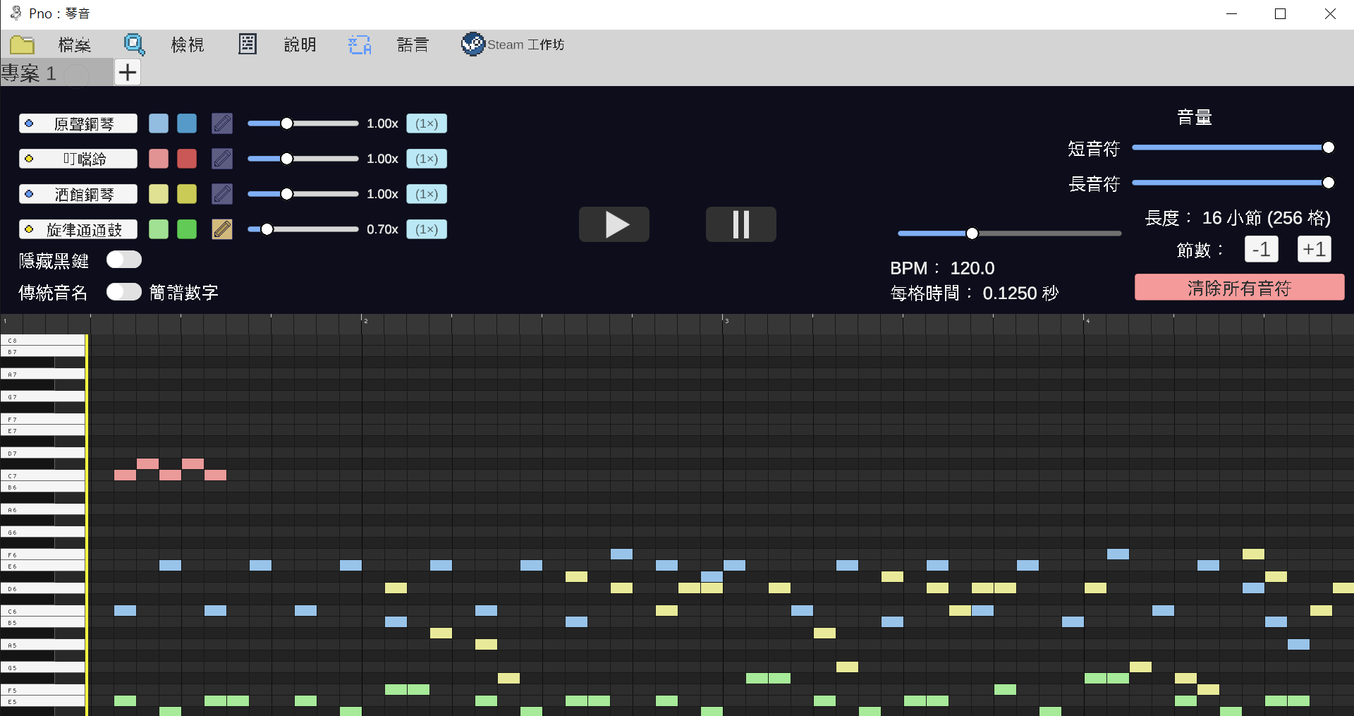Click the (1×) button for 旋律通通鼓
The image size is (1354, 716).
coord(427,229)
